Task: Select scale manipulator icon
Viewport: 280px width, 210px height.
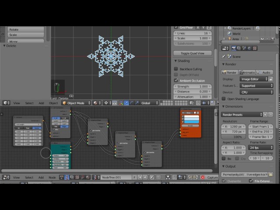Action: click(137, 103)
